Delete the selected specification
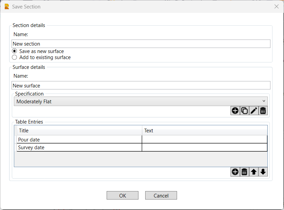Screen dimensions: 284x210 [x=263, y=110]
